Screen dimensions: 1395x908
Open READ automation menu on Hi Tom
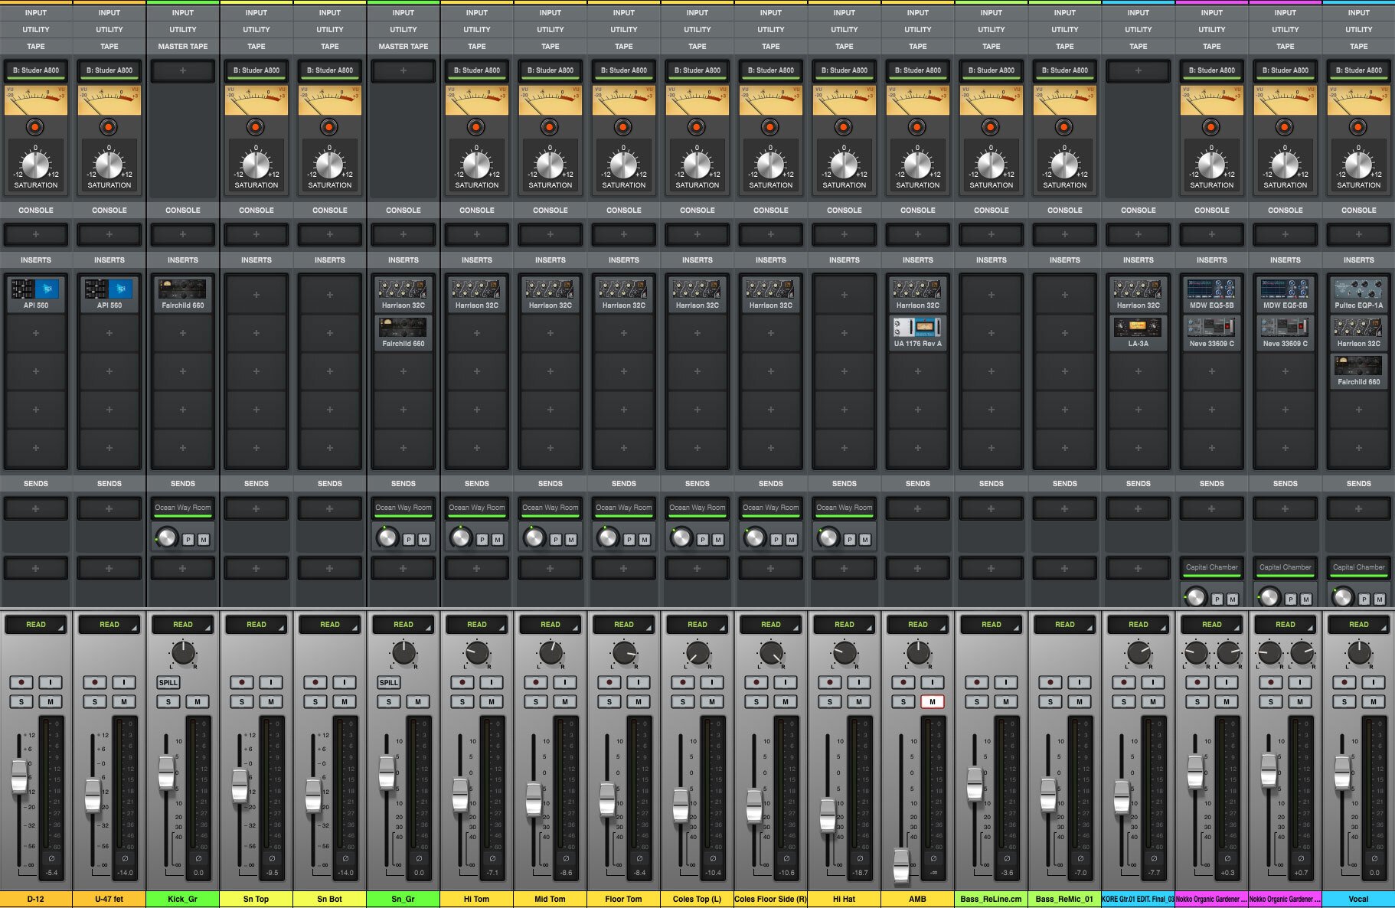tap(476, 625)
